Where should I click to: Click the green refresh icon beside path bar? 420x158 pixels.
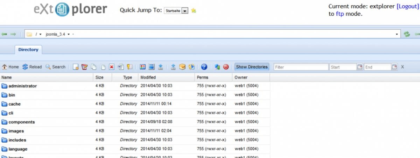[407, 34]
